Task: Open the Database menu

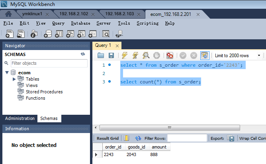Action: [x=80, y=23]
